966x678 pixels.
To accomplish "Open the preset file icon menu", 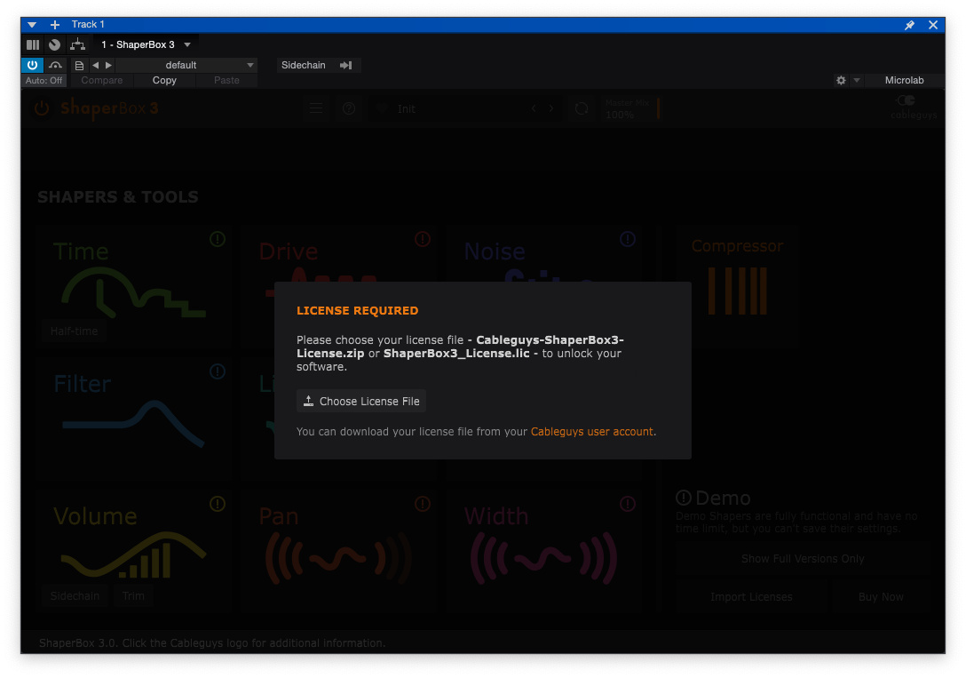I will [x=79, y=65].
